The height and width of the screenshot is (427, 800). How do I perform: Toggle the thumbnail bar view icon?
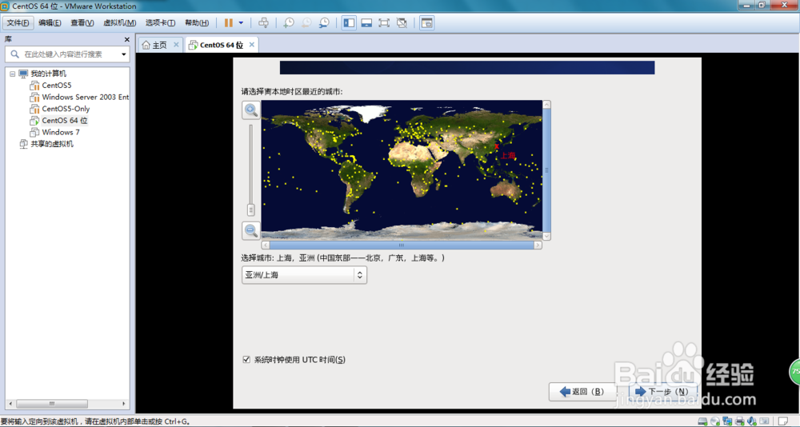pos(366,23)
